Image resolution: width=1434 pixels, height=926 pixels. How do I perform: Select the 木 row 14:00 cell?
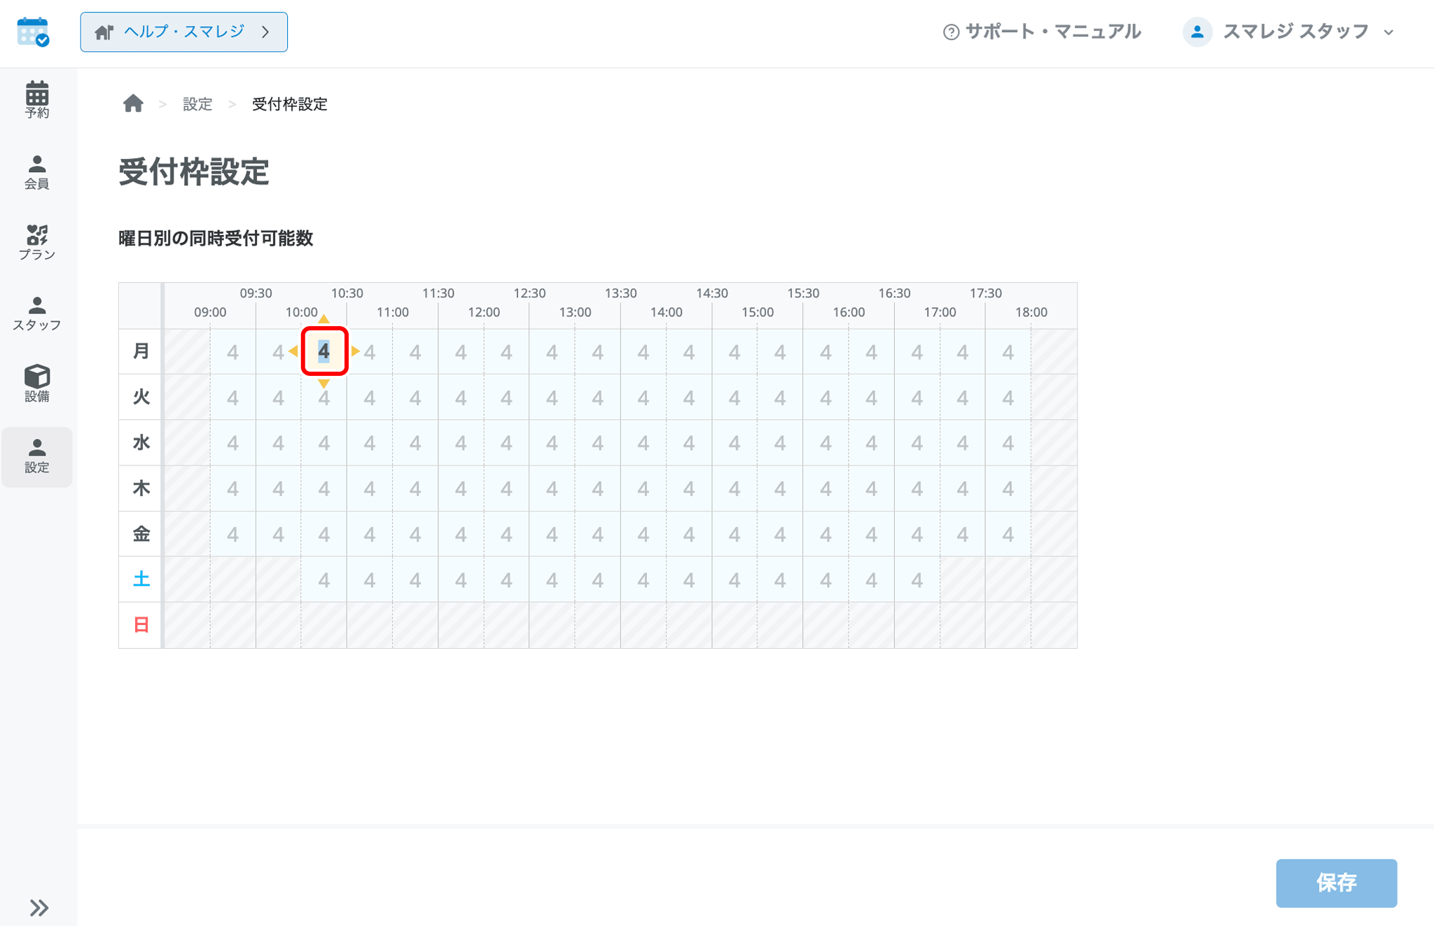pyautogui.click(x=689, y=488)
